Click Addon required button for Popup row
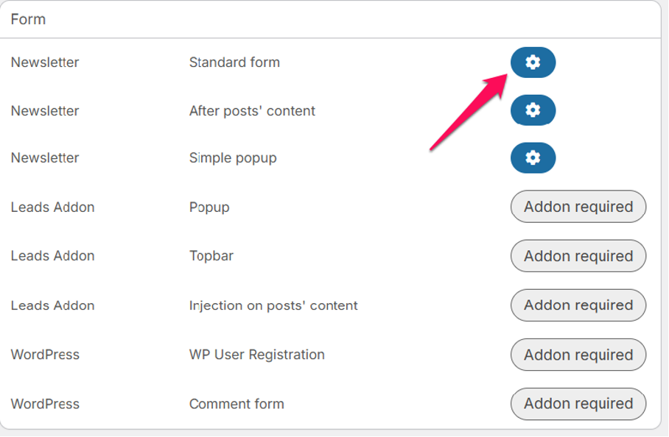 click(x=578, y=207)
